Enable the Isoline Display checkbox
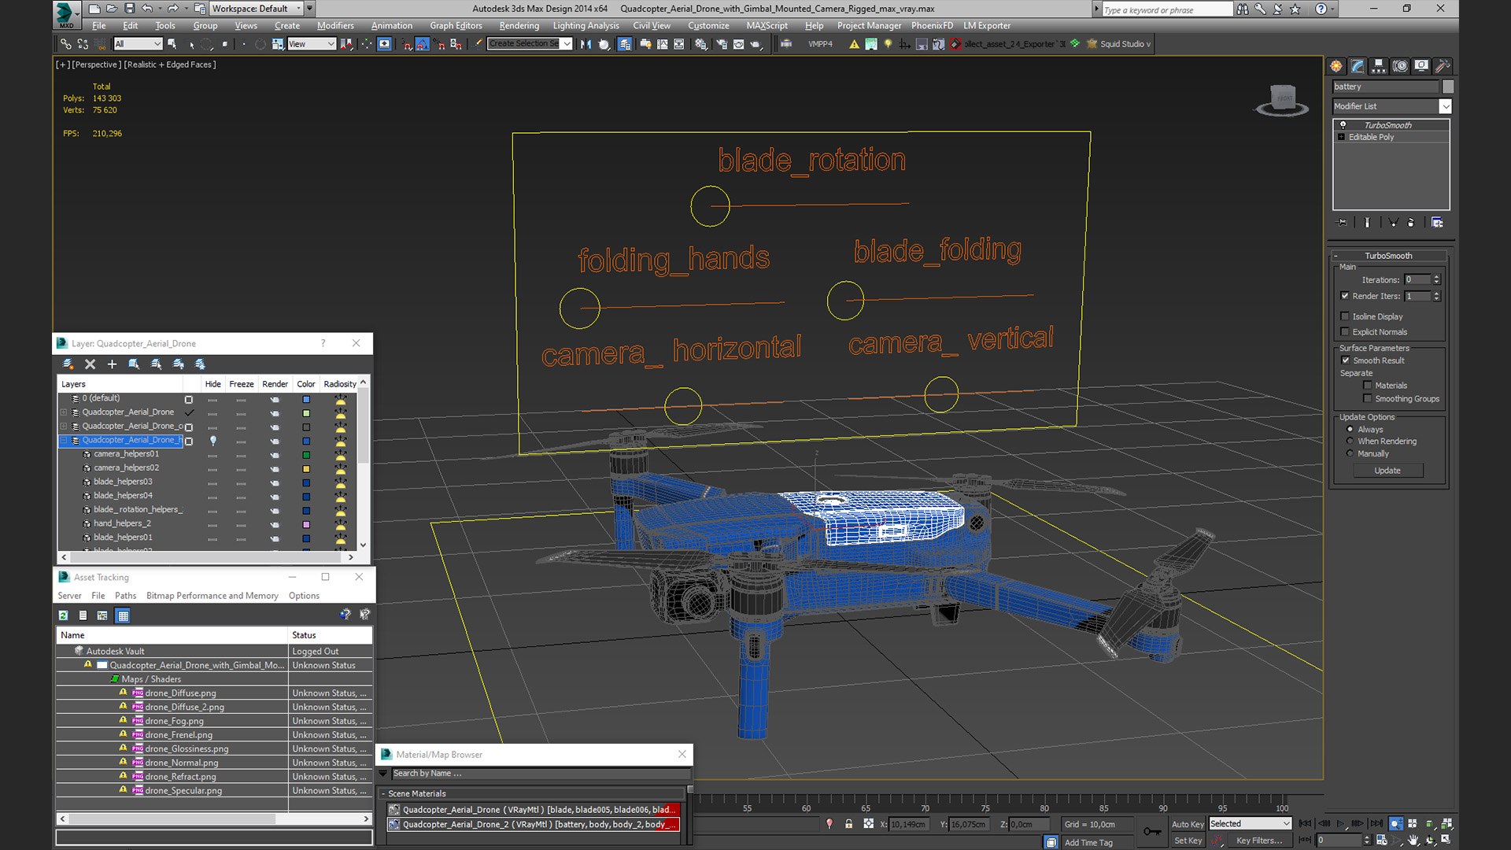 [x=1345, y=316]
